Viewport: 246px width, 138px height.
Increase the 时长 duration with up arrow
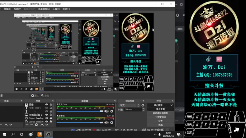(x=143, y=109)
